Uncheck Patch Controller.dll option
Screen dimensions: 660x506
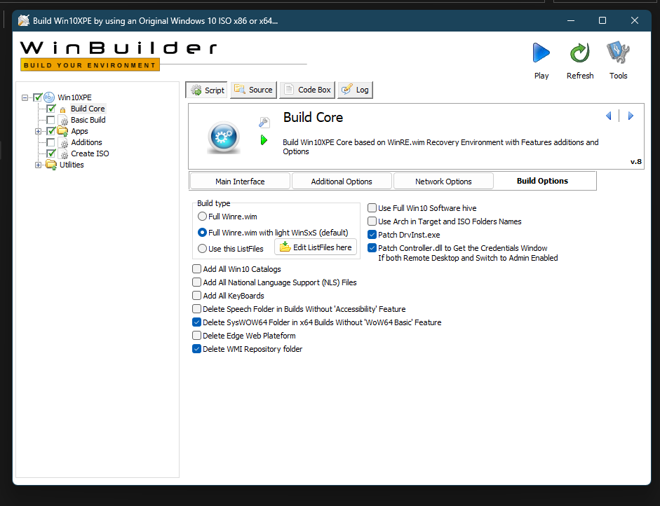point(372,248)
